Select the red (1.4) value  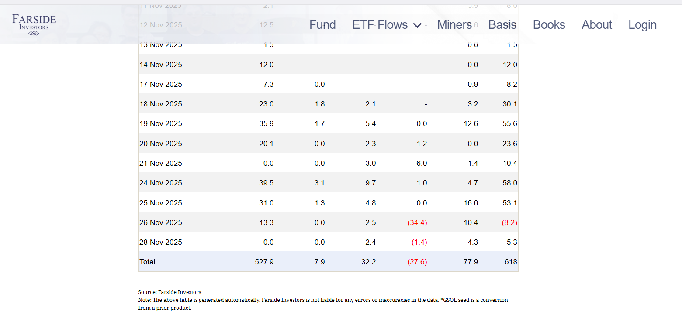[x=419, y=242]
